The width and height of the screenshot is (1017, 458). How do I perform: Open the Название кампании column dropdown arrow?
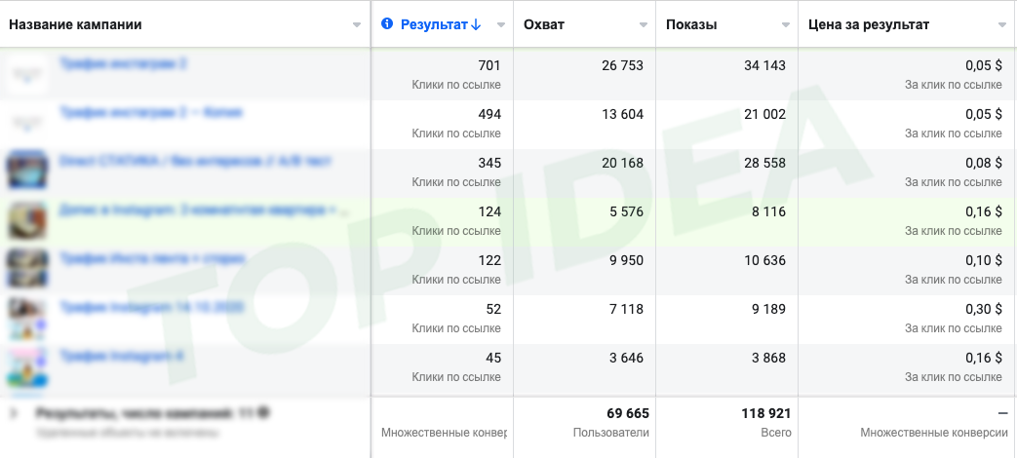point(356,25)
